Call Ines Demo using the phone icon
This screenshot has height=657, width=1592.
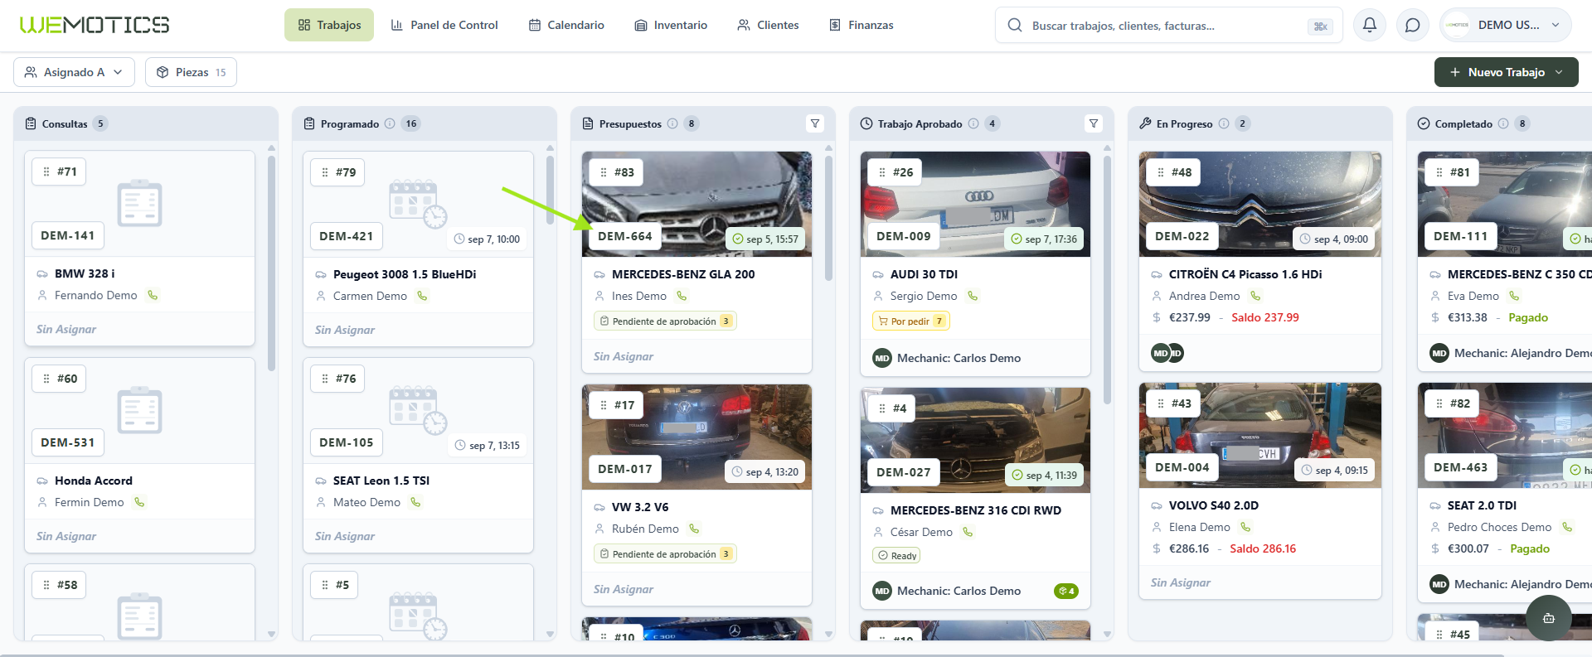682,296
